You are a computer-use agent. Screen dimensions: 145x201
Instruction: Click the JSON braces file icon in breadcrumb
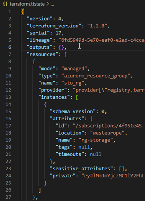click(x=5, y=4)
